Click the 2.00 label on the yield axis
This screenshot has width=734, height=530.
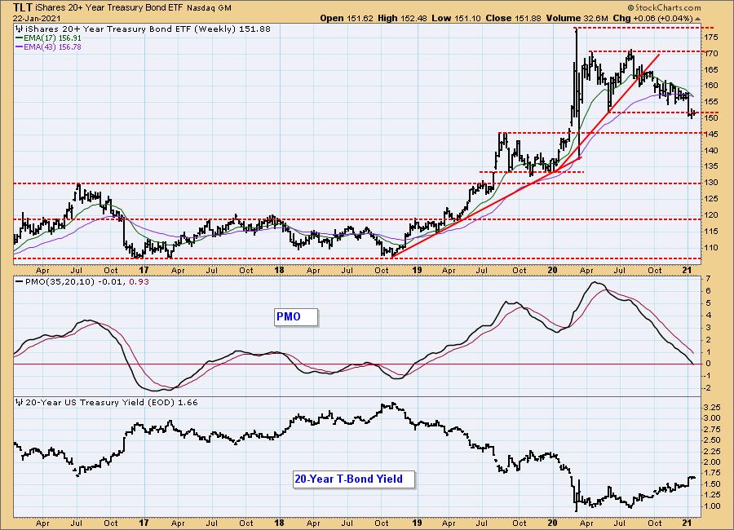point(711,462)
